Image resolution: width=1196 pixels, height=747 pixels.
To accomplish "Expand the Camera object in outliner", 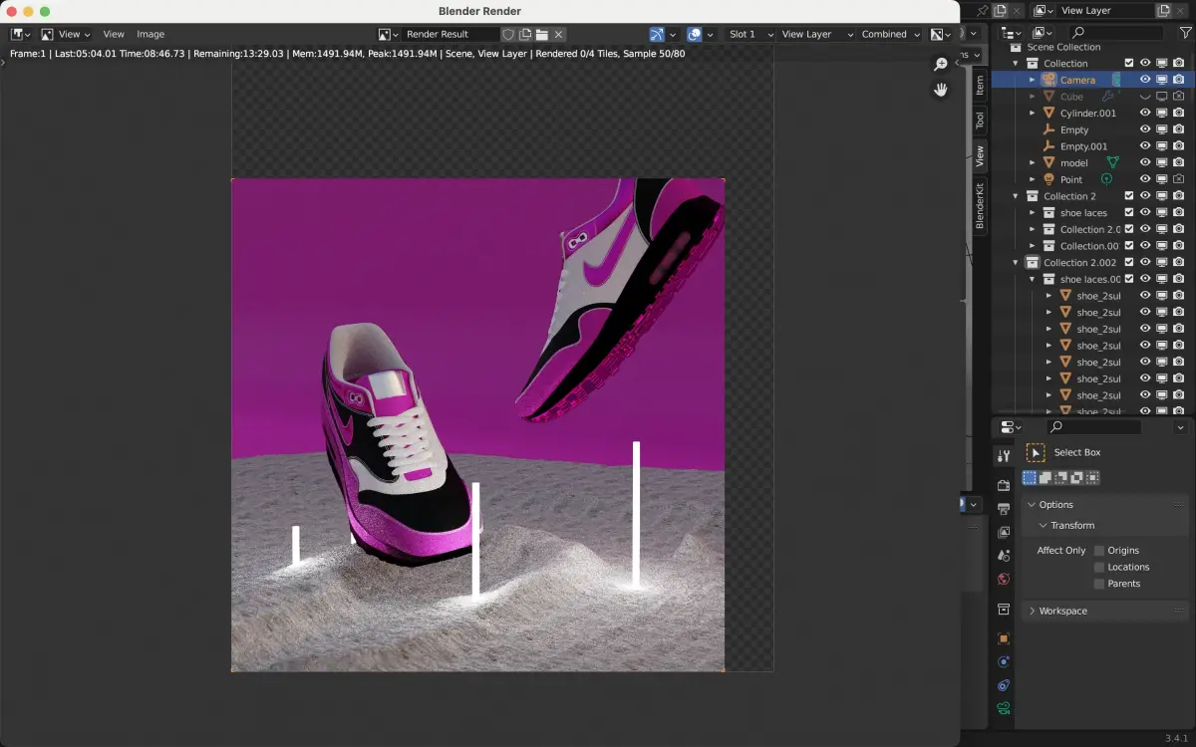I will click(1033, 80).
